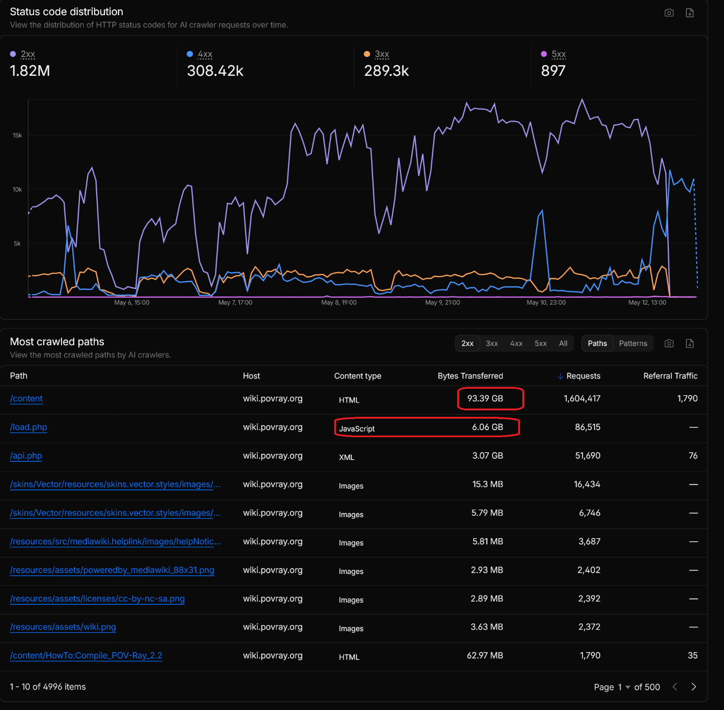Select the All status filter tab
Image resolution: width=724 pixels, height=710 pixels.
tap(563, 343)
